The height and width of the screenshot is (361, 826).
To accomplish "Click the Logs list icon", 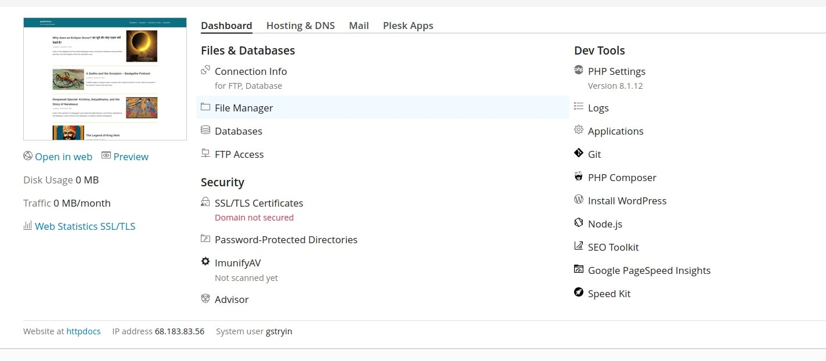I will (x=578, y=106).
